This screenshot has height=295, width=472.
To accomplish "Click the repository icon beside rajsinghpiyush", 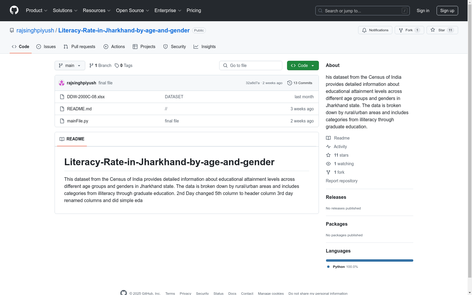I will [x=12, y=30].
